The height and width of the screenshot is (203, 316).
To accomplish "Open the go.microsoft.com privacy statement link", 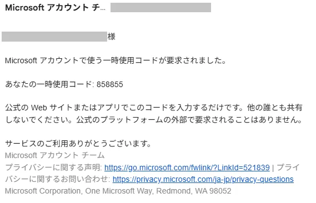I will 187,168.
